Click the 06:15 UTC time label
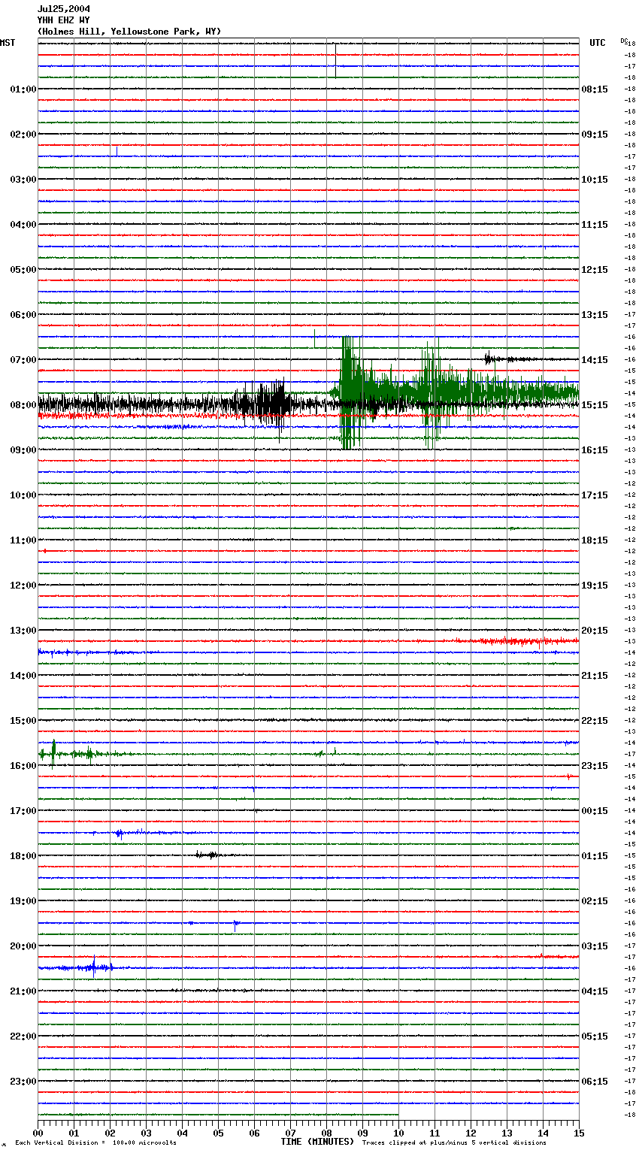639x1153 pixels. (595, 1082)
